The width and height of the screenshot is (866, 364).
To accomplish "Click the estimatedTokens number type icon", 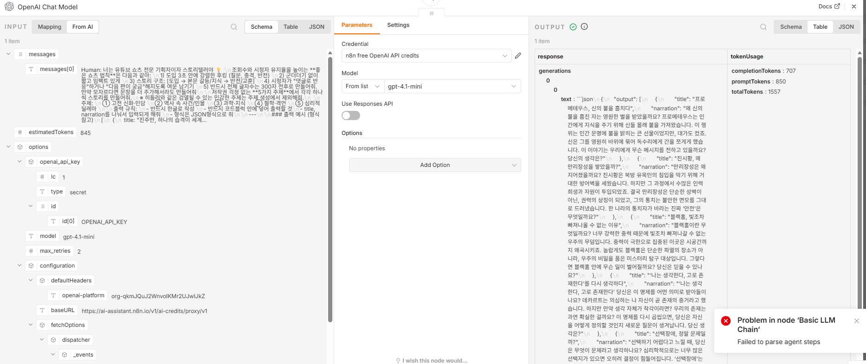I will click(x=20, y=132).
